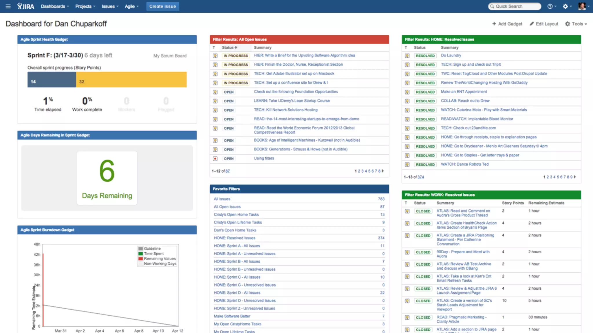Open the Issues menu
Viewport: 593px width, 333px height.
pyautogui.click(x=110, y=6)
